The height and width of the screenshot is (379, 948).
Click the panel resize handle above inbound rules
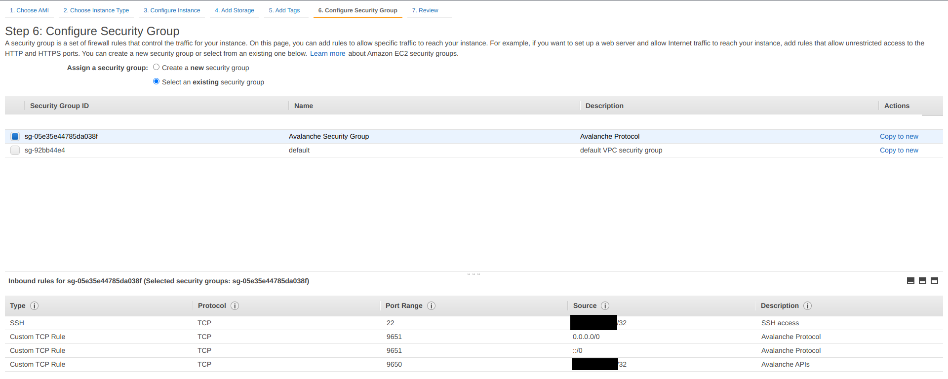click(474, 273)
